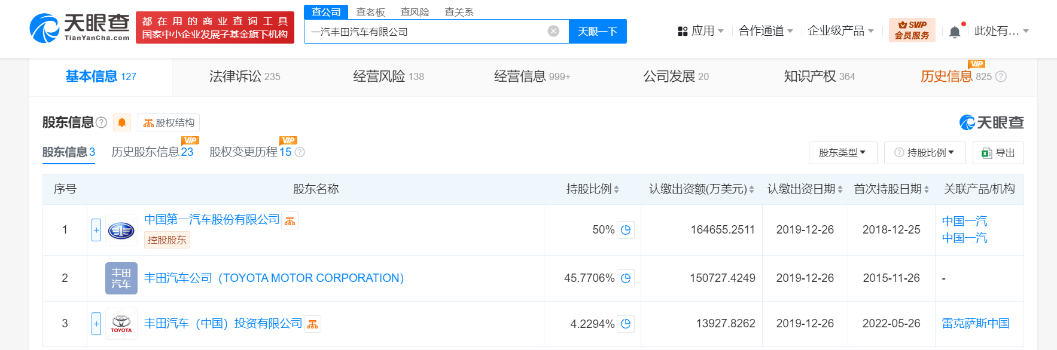Viewport: 1057px width, 350px height.
Task: Click the 导出 Excel export button
Action: click(998, 153)
